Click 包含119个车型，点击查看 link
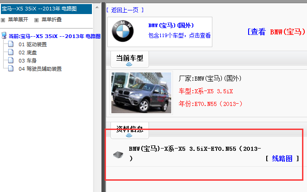This screenshot has width=307, height=192. (179, 35)
